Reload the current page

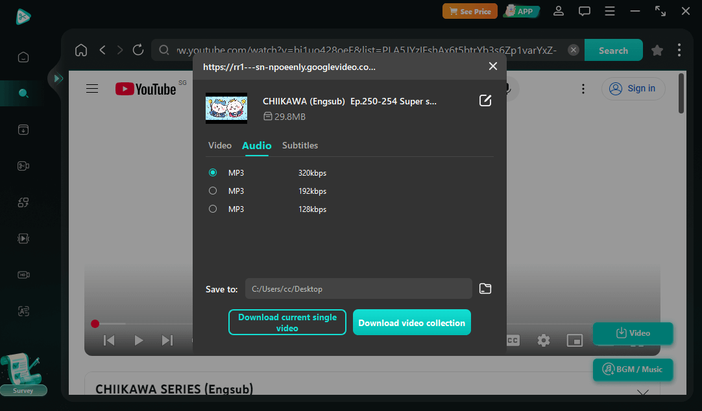138,50
